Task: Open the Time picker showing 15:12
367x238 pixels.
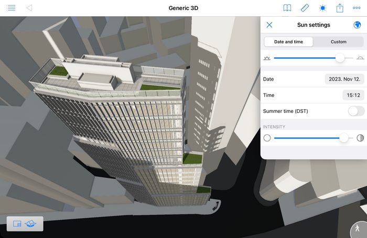Action: (x=353, y=95)
